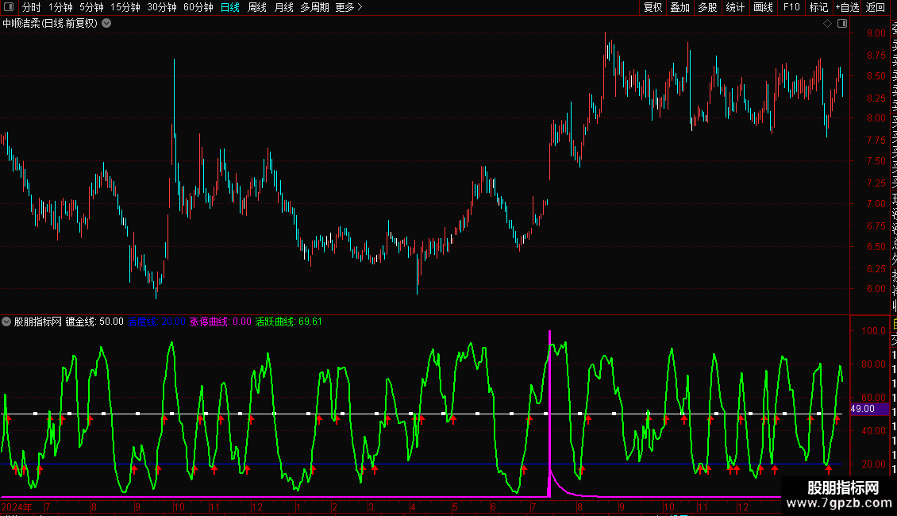Expand the 更多 periods menu
Screen dimensions: 897x516
click(x=348, y=8)
